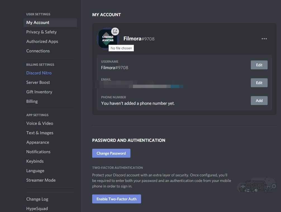Click the upload image icon on avatar
This screenshot has height=212, width=281.
tap(115, 31)
